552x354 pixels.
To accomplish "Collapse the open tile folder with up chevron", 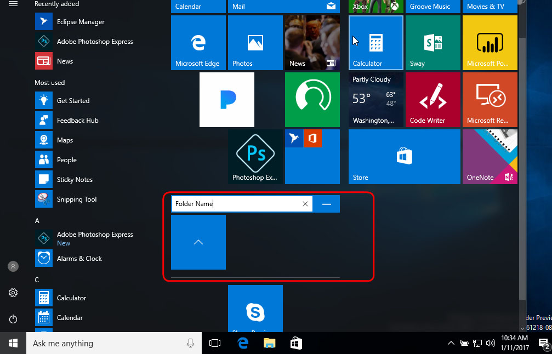I will pos(198,242).
